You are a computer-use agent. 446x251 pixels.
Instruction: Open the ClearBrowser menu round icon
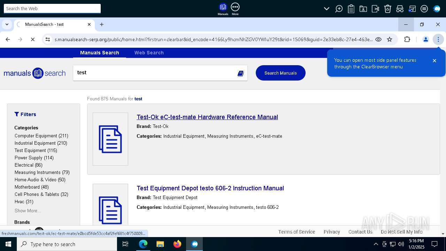pos(424,9)
